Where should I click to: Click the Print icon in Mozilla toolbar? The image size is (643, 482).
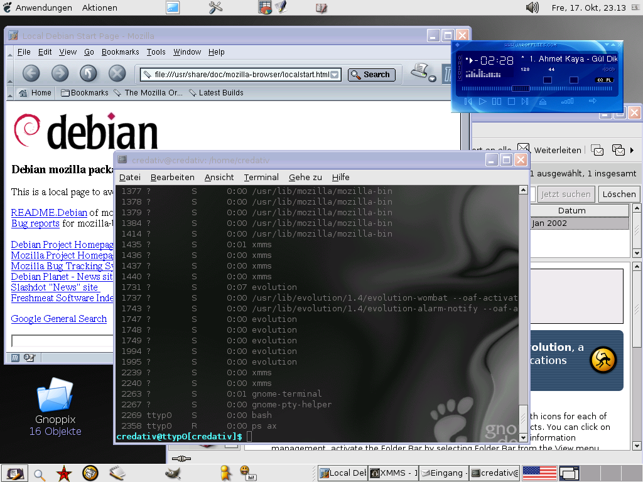(419, 70)
